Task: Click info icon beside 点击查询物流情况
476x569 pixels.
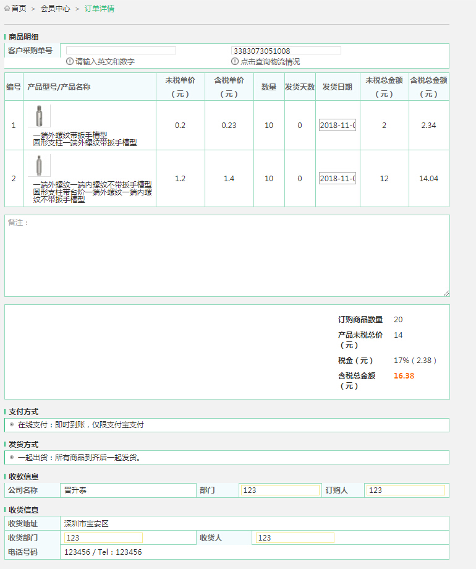Action: [x=235, y=61]
